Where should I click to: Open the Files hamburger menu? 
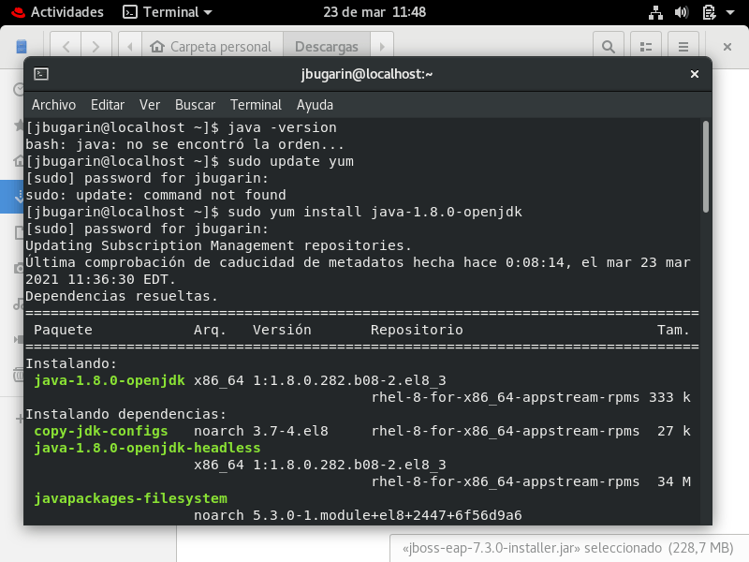pos(683,45)
